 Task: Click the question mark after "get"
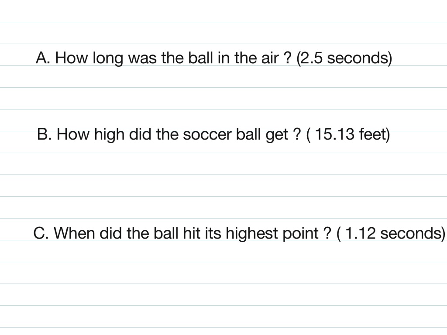(x=297, y=134)
